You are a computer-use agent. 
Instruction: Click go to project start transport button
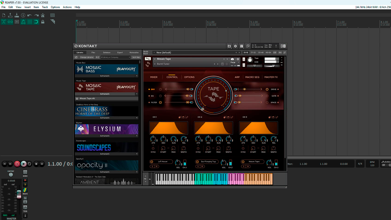coord(4,164)
